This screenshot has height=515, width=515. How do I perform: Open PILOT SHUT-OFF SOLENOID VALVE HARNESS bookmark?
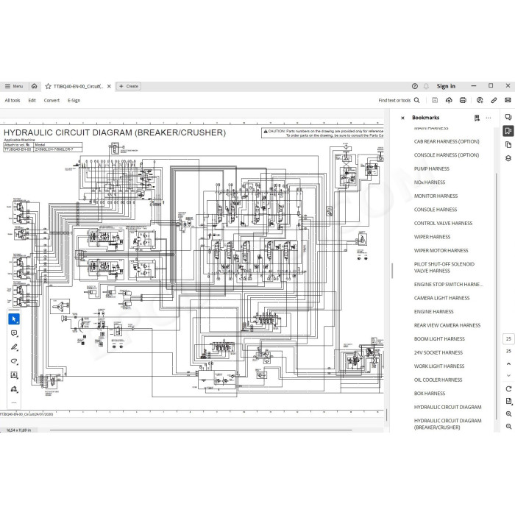(444, 267)
